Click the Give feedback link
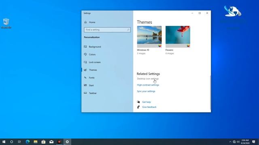259x145 pixels. coord(149,107)
